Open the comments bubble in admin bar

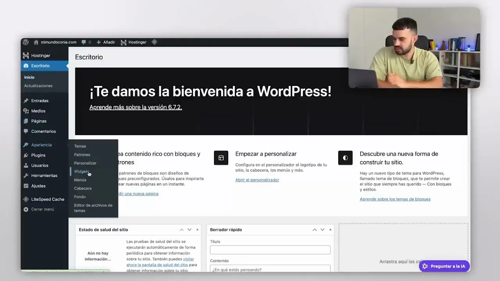(x=84, y=42)
